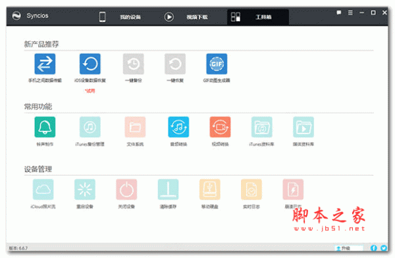Select the greyed 一键恢复 one-click restore icon
The image size is (395, 258).
[175, 64]
